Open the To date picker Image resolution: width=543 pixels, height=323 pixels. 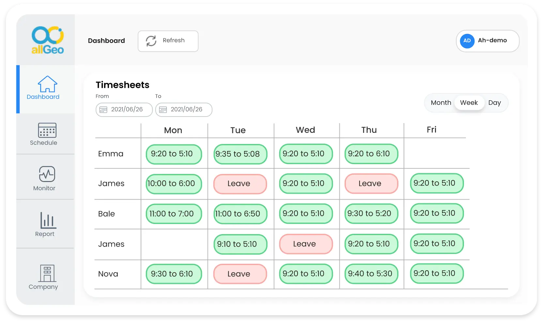tap(184, 110)
